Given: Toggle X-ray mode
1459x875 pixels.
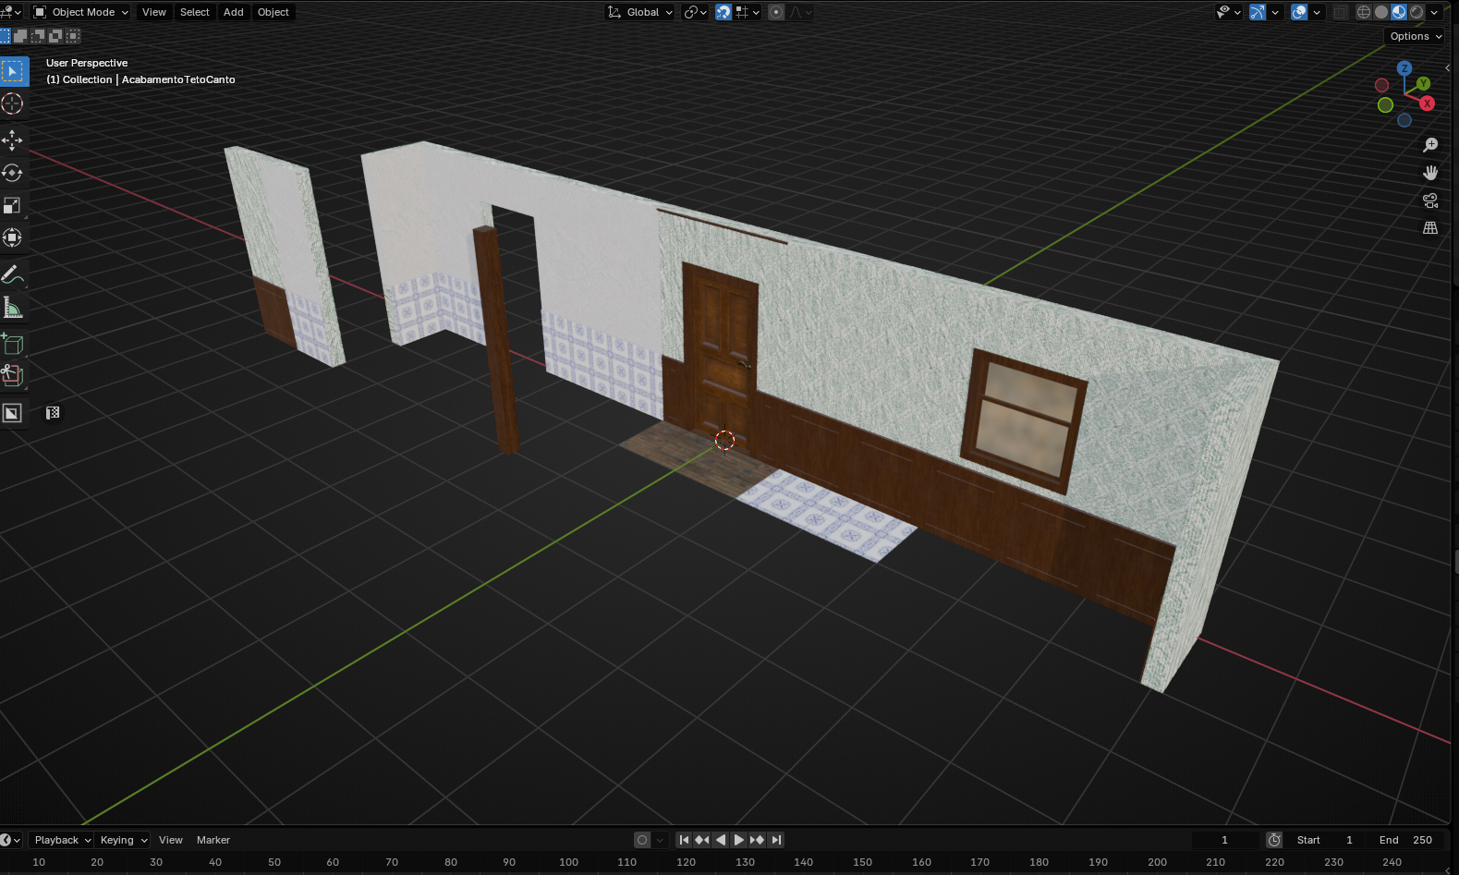Looking at the screenshot, I should [1340, 12].
